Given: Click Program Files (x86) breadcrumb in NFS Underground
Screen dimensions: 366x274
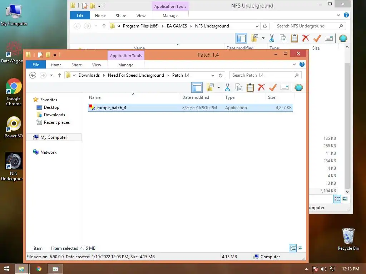Looking at the screenshot, I should pyautogui.click(x=141, y=26).
